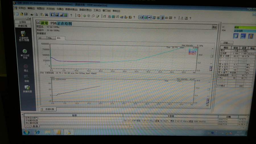
Task: Click the last question-mark icon in the toolbar
Action: point(190,18)
